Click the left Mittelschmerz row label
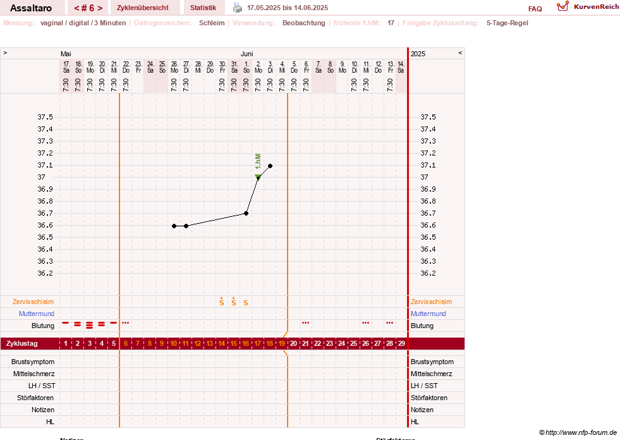620x440 pixels. tap(33, 374)
